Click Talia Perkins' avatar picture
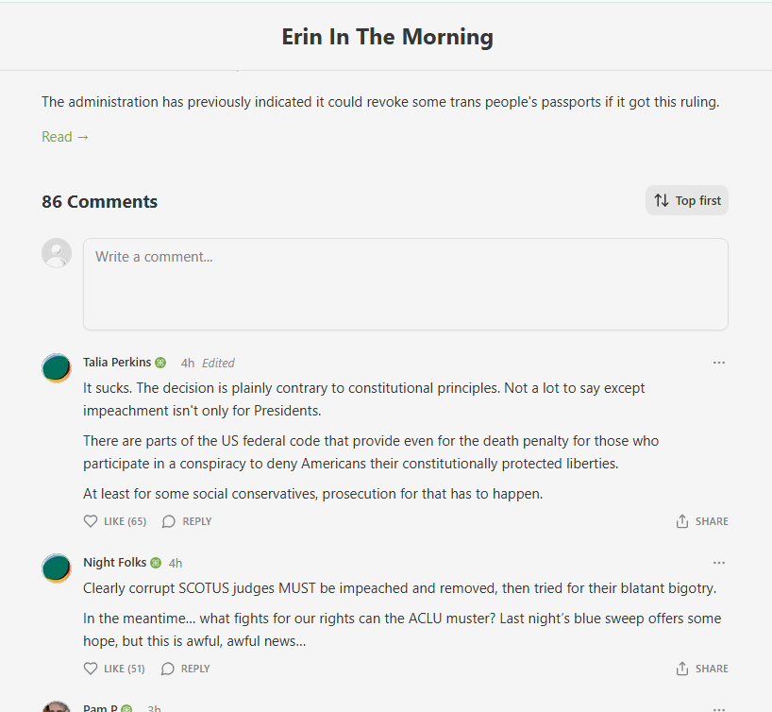772x712 pixels. tap(57, 367)
